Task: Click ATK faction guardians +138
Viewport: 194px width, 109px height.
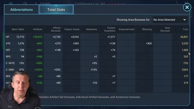Action: pyautogui.click(x=112, y=43)
